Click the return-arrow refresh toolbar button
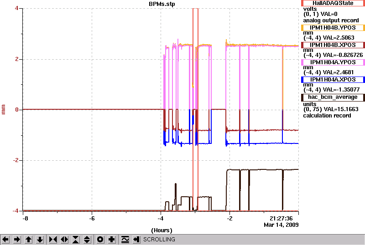365x245 pixels. [136, 240]
